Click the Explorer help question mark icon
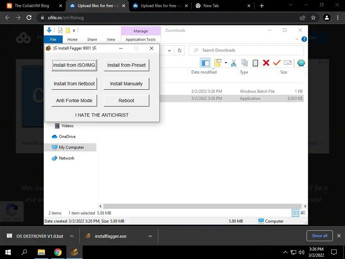345x259 pixels. [x=304, y=39]
